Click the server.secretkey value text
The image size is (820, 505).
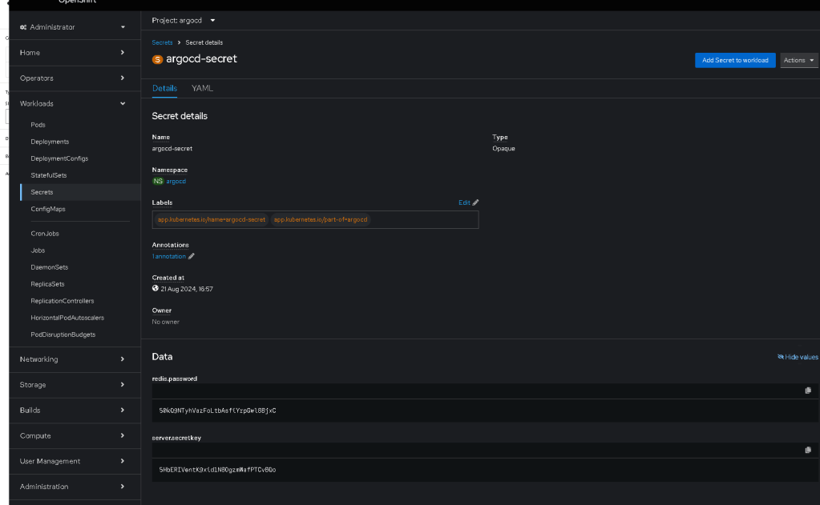(217, 470)
